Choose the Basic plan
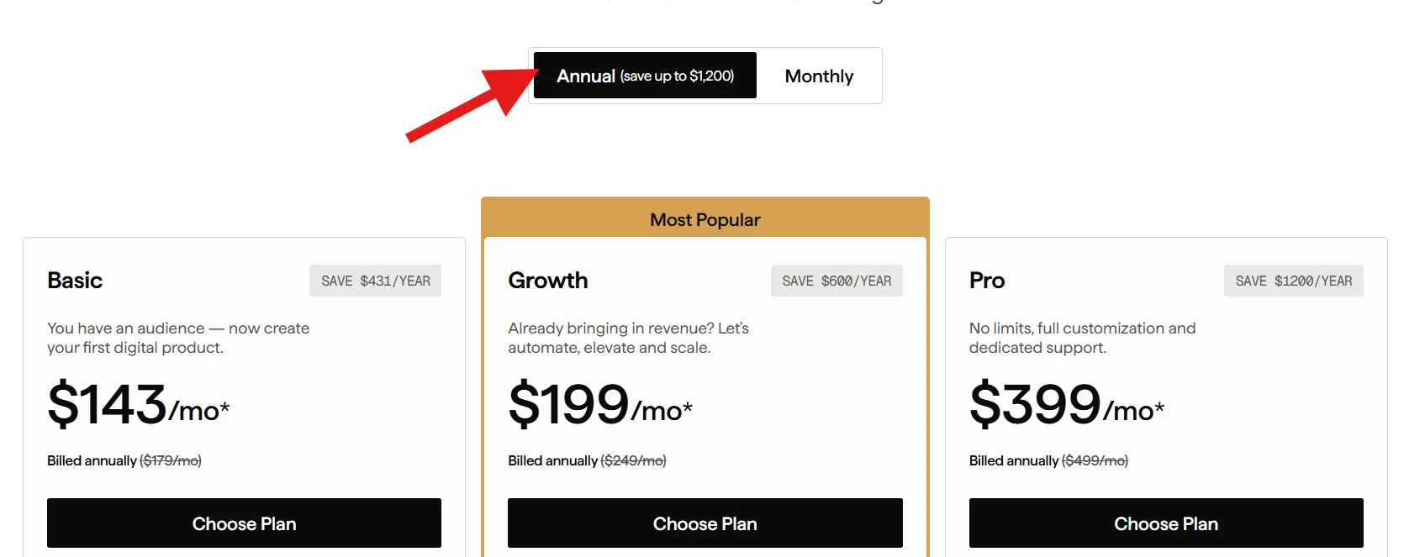1425x557 pixels. click(244, 523)
